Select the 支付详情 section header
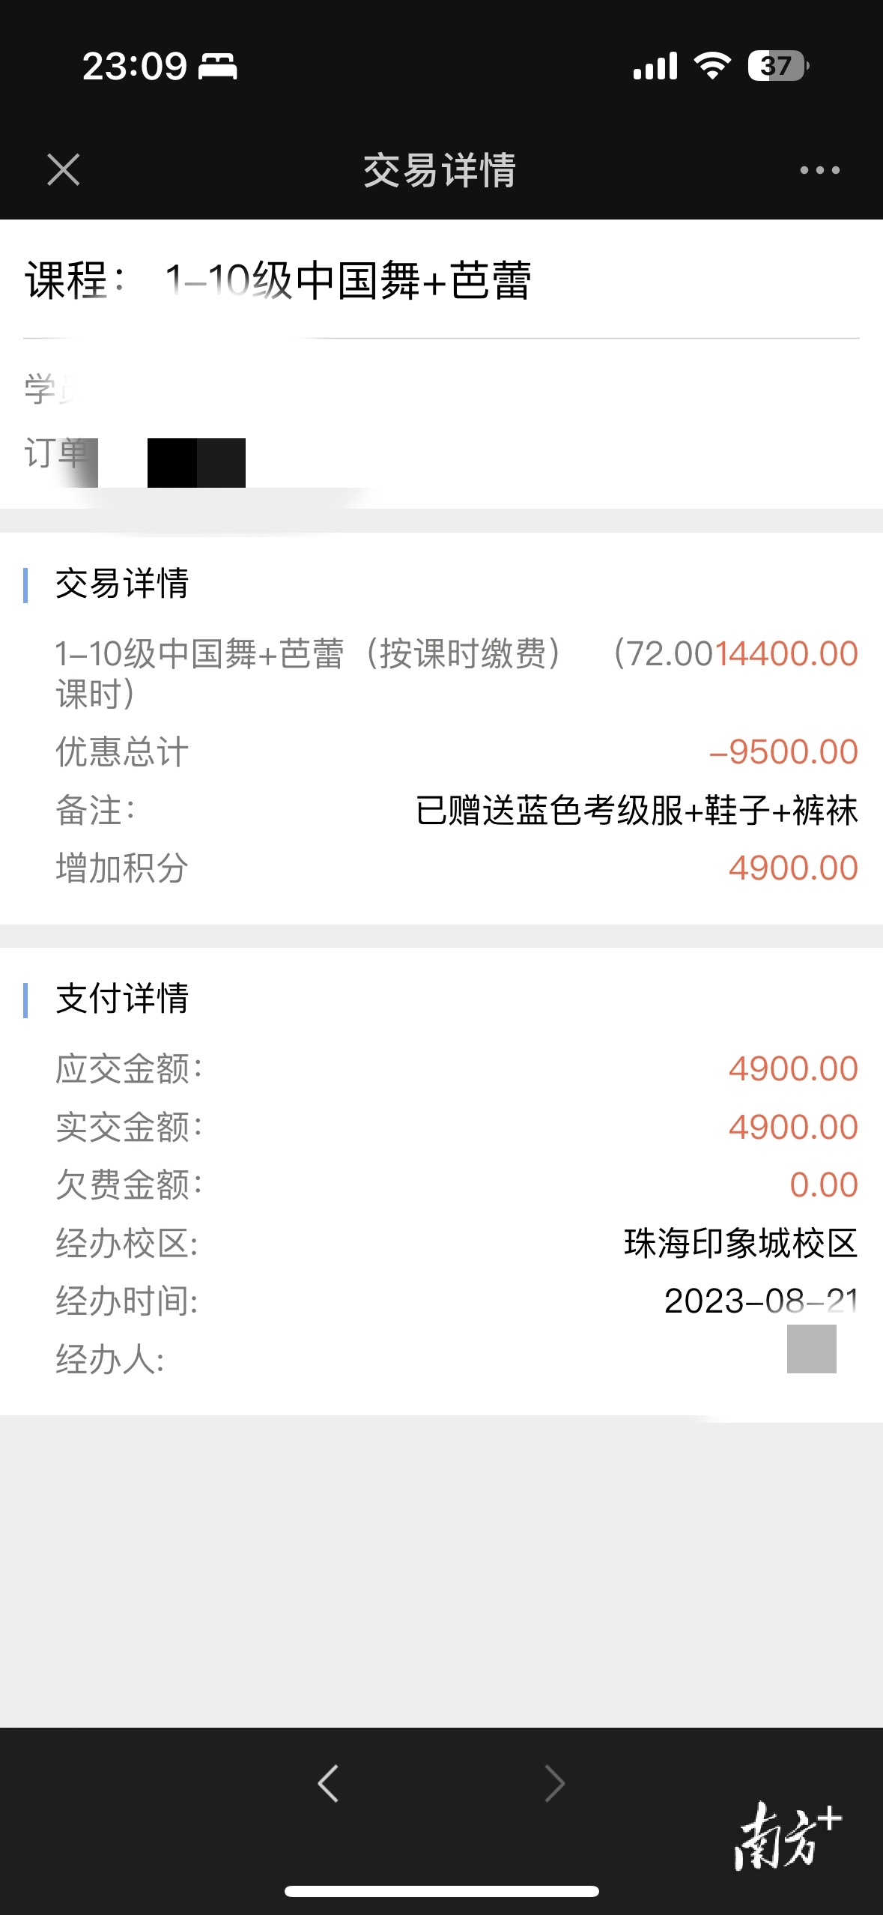The image size is (883, 1915). (122, 998)
